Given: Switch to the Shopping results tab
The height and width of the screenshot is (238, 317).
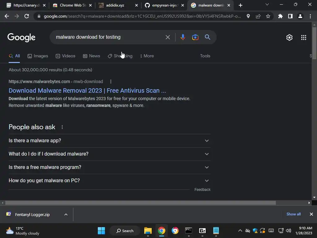Looking at the screenshot, I should (x=120, y=56).
